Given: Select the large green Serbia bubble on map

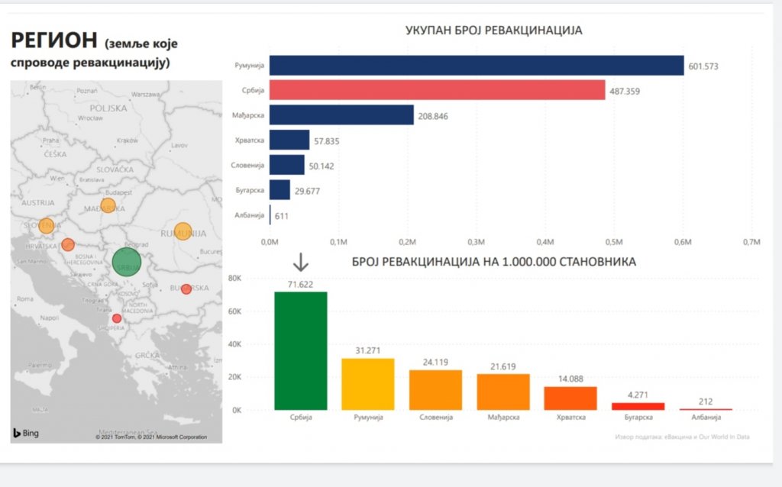Looking at the screenshot, I should (127, 262).
